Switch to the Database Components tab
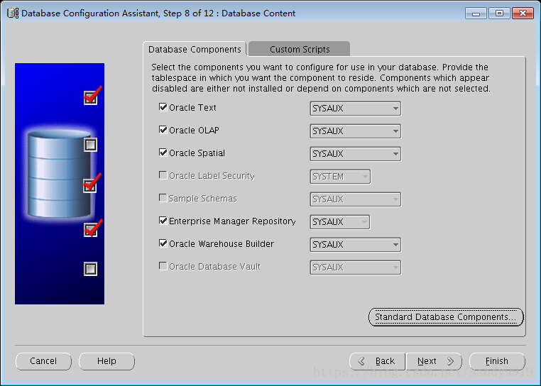 click(195, 50)
